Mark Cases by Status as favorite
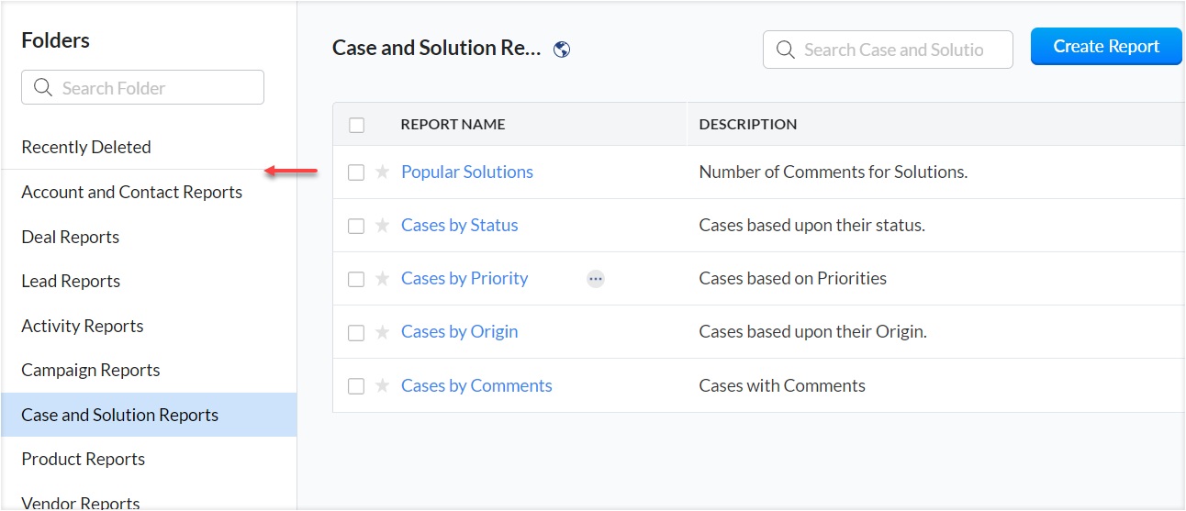 [383, 226]
